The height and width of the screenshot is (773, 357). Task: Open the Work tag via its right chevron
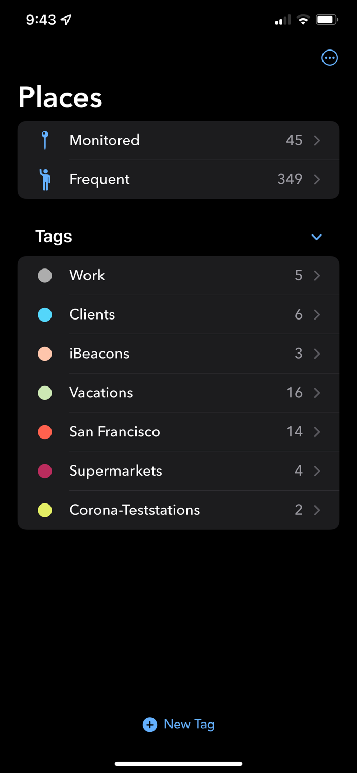pos(317,275)
